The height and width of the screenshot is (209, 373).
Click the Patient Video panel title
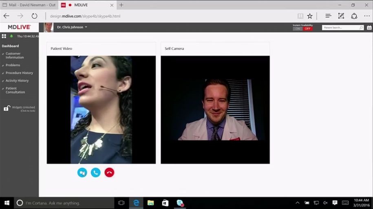pyautogui.click(x=62, y=49)
